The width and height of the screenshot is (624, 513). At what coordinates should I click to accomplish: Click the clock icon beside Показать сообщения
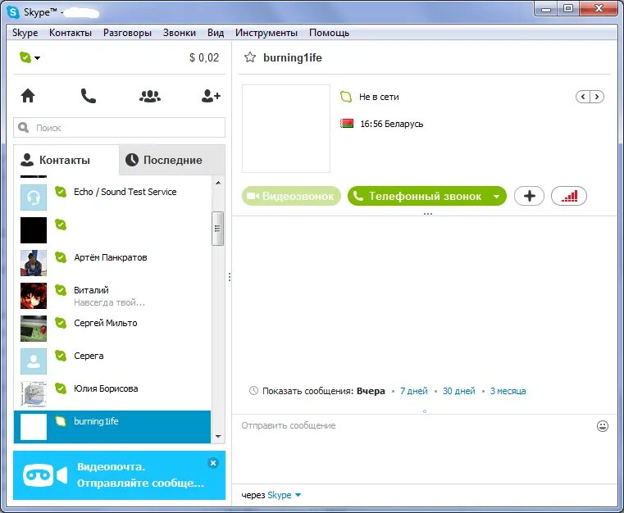pos(253,391)
